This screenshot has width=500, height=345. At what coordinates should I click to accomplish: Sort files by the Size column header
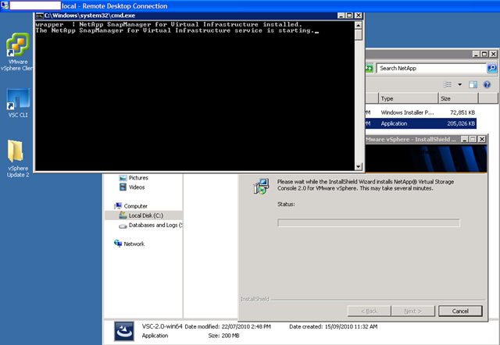coord(459,98)
